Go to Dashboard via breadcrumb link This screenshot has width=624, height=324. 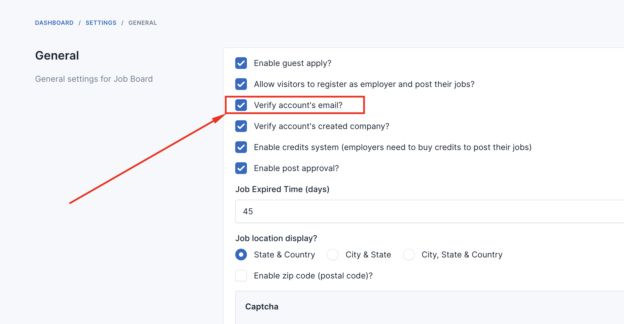[54, 23]
